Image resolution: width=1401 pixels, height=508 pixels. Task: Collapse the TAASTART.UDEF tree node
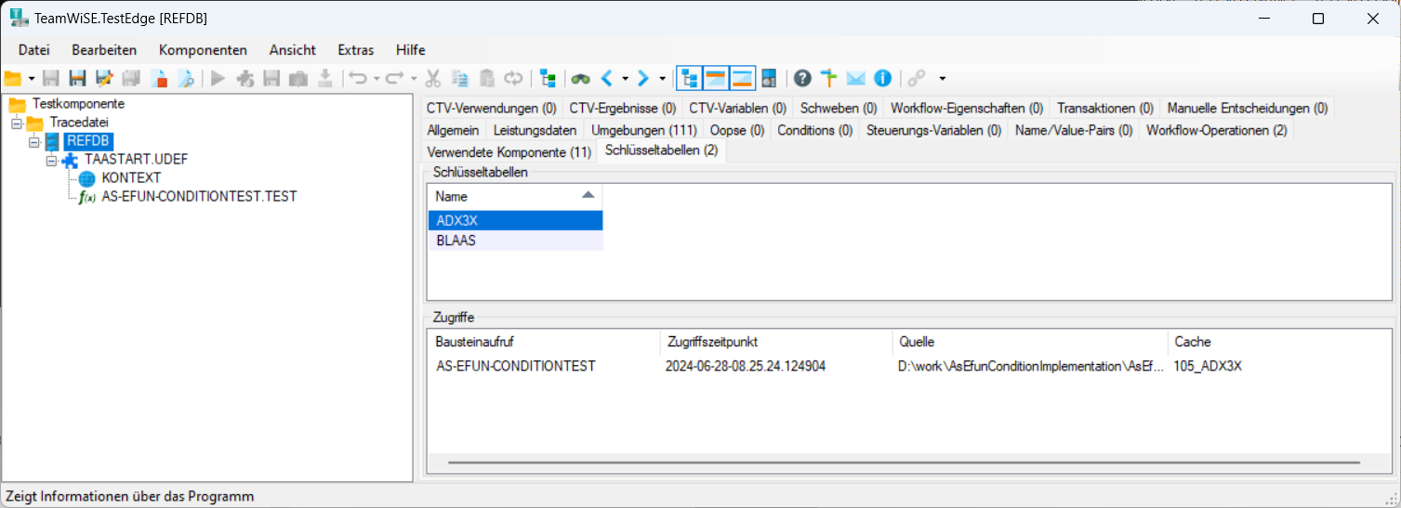click(x=52, y=160)
